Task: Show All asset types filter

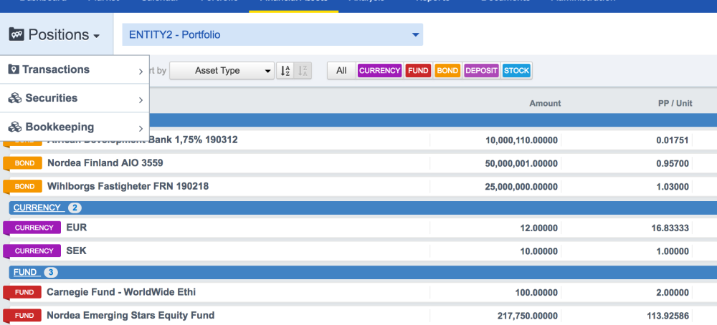Action: click(341, 71)
